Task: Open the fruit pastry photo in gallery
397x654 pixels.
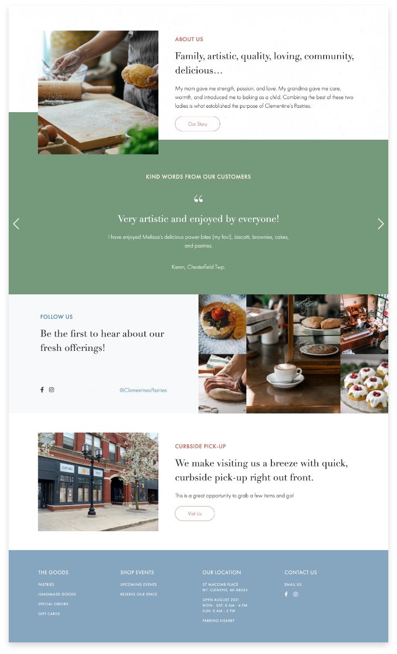Action: (222, 324)
